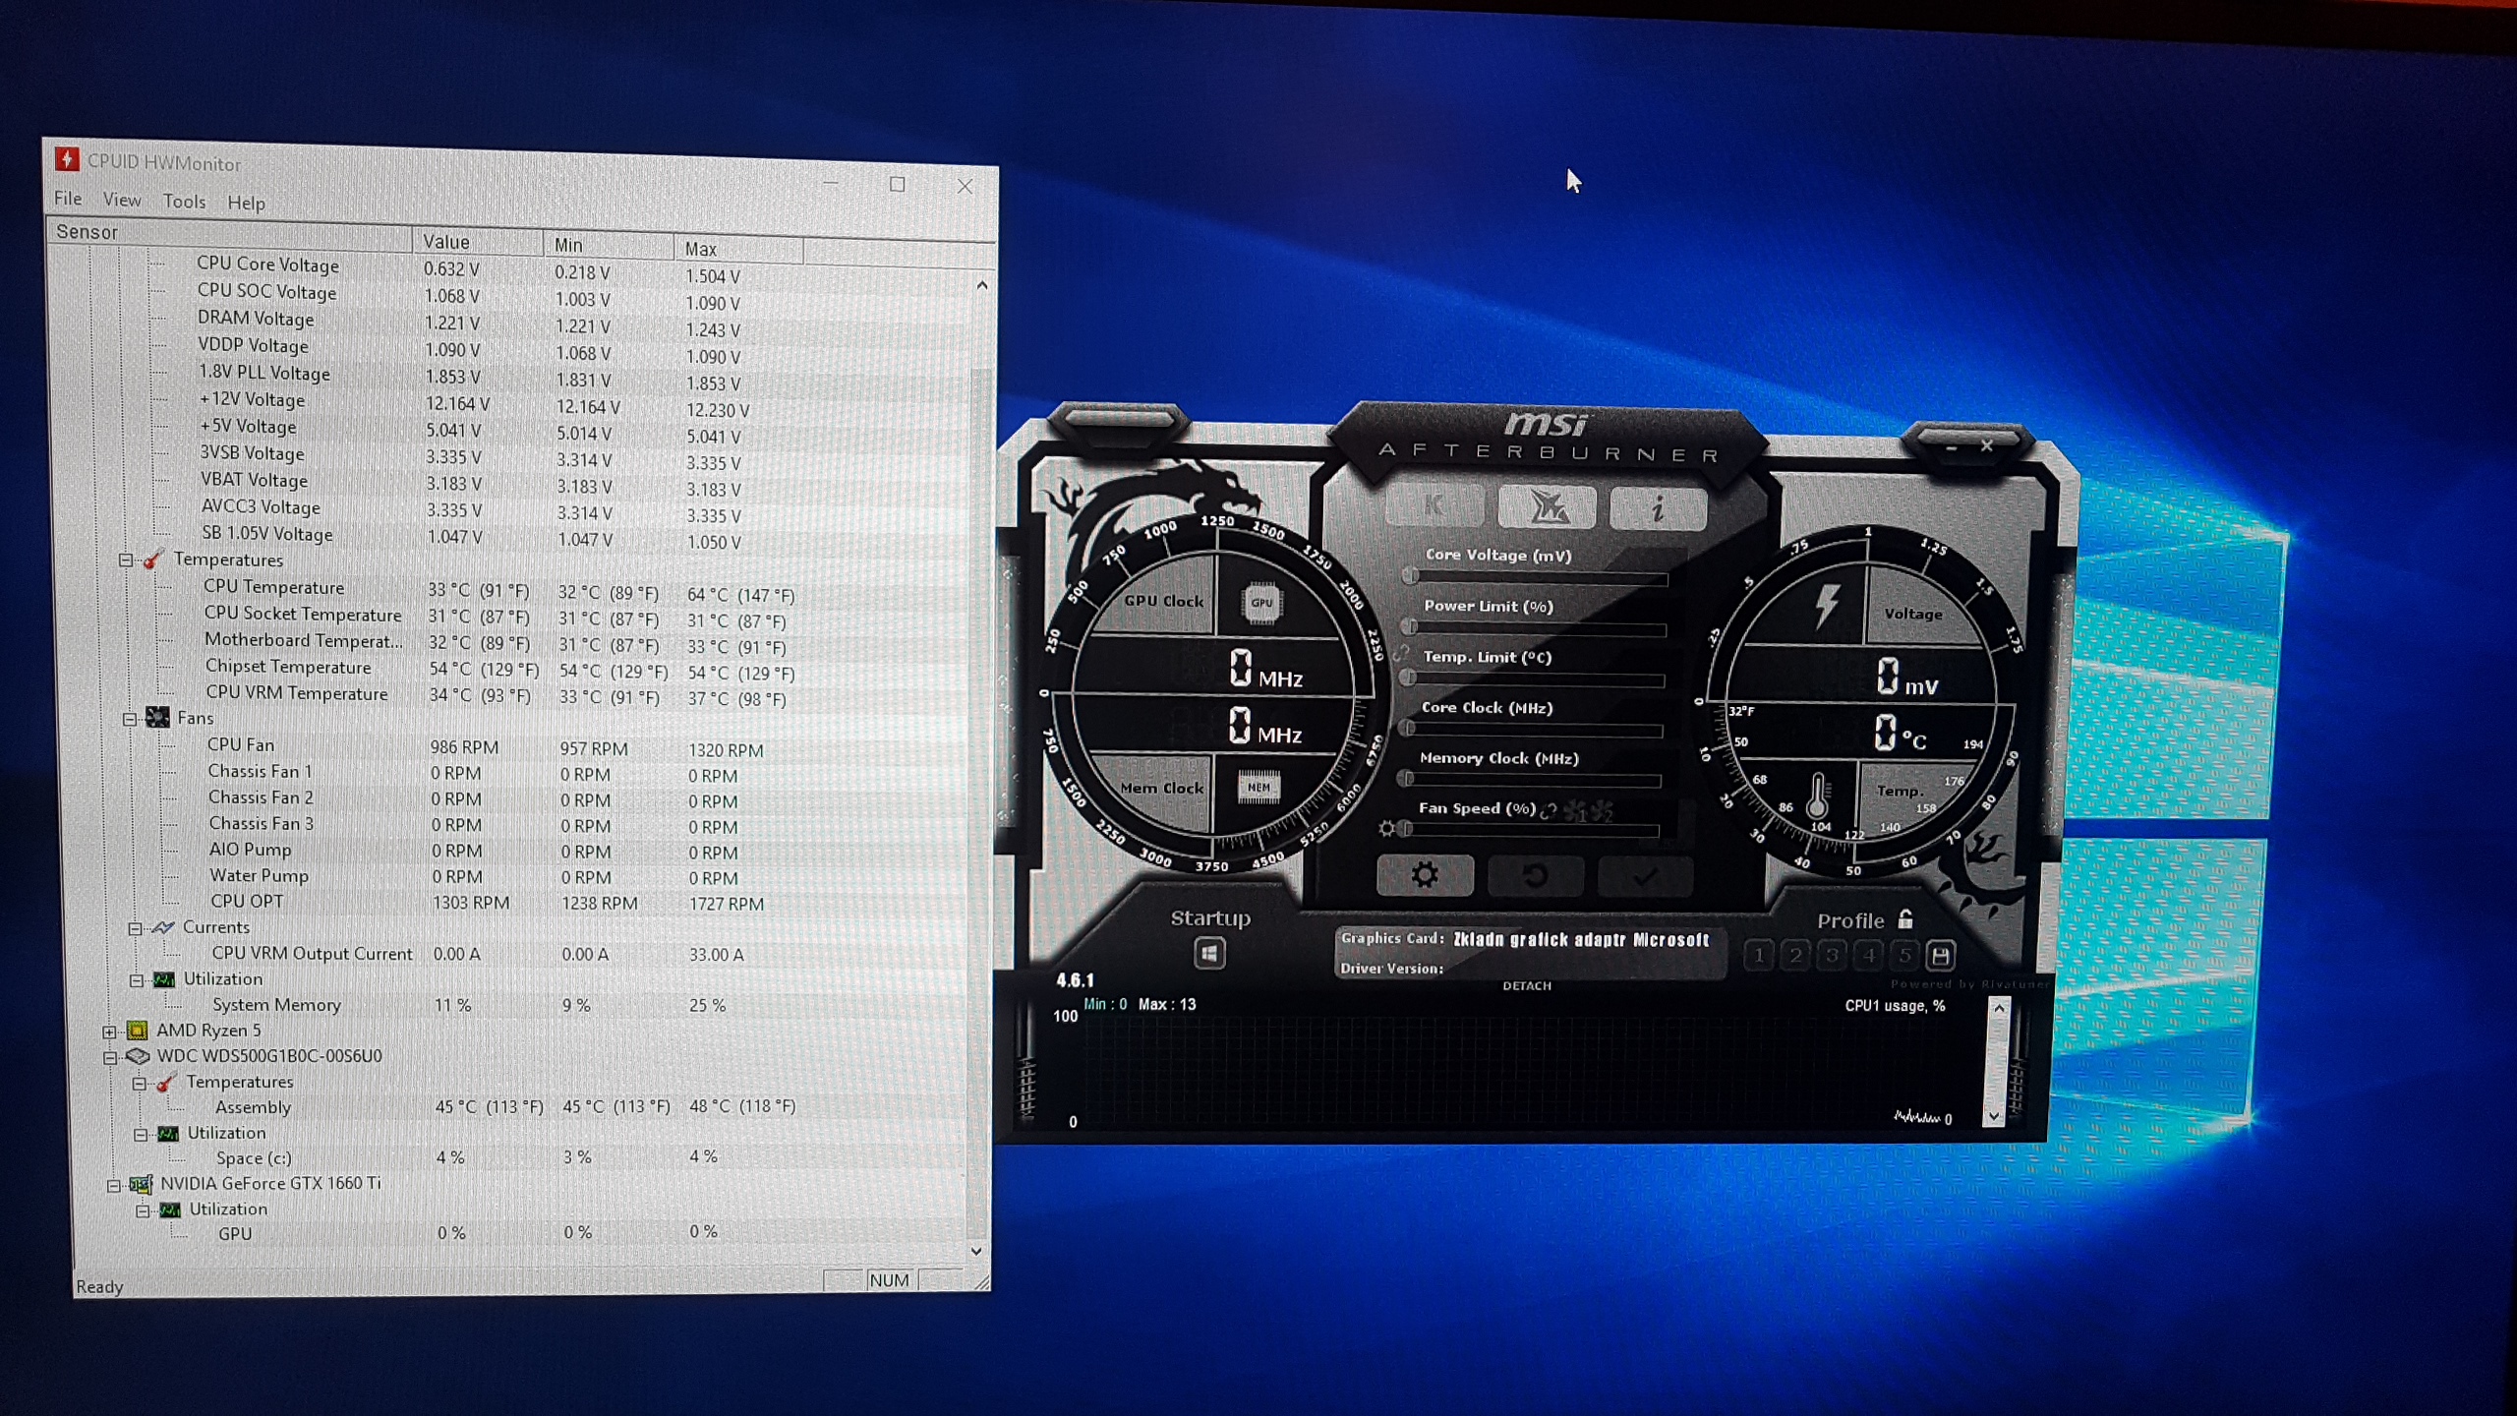Collapse the NVIDIA GeForce GTX 1660 Ti node
The height and width of the screenshot is (1416, 2517).
(x=114, y=1185)
